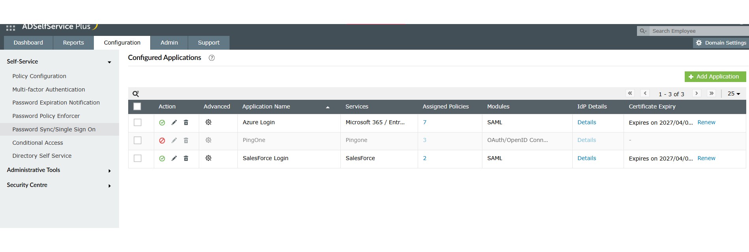Open the app grid launcher icon
749x252 pixels.
(x=11, y=28)
